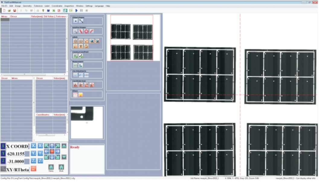Click the first Construct Line/Point icon
This screenshot has width=326, height=182.
[x=75, y=56]
